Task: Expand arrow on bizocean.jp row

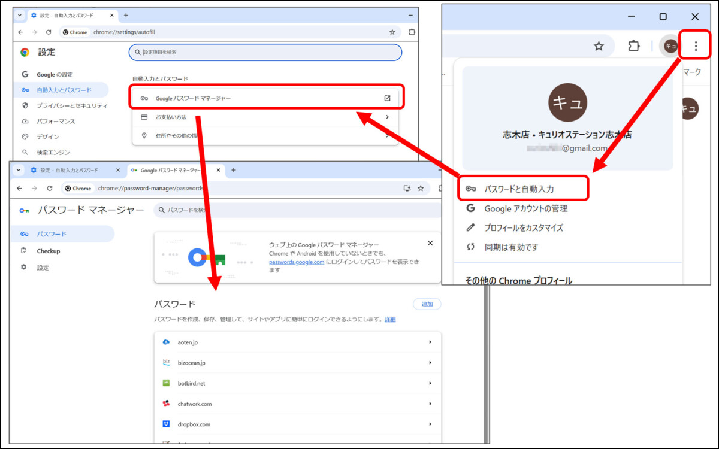Action: point(430,363)
